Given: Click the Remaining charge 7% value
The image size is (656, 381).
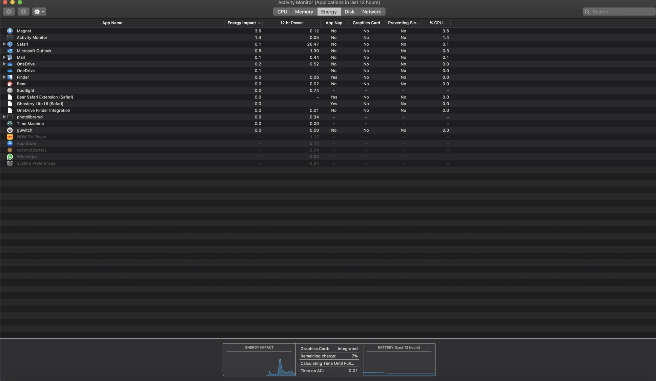Looking at the screenshot, I should tap(355, 356).
